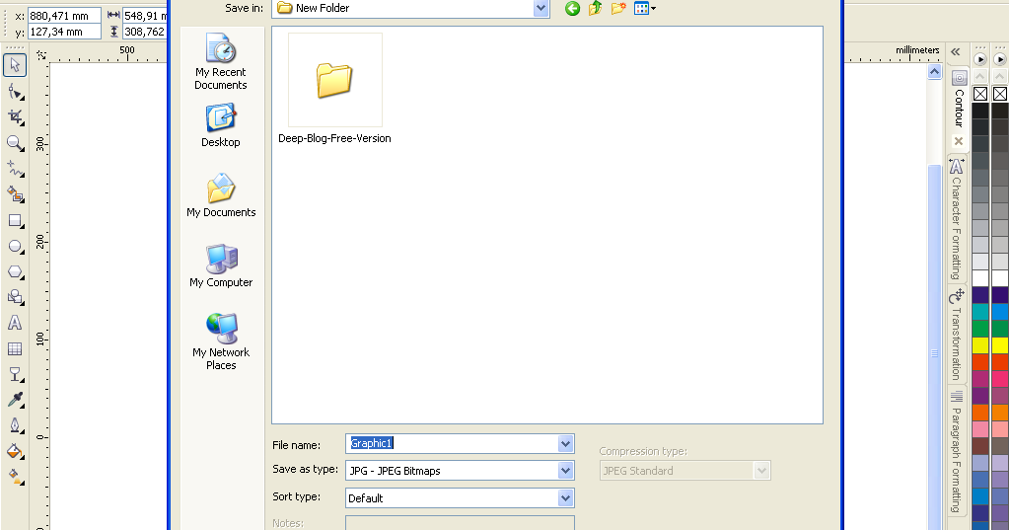This screenshot has width=1009, height=530.
Task: Click the canvas vertical scrollbar up arrow
Action: [x=934, y=71]
